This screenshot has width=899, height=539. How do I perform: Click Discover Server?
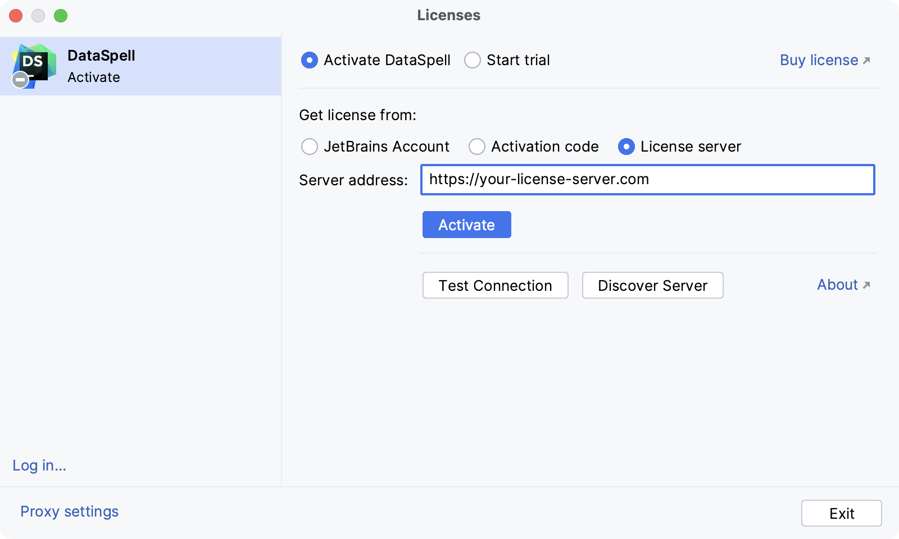coord(652,285)
